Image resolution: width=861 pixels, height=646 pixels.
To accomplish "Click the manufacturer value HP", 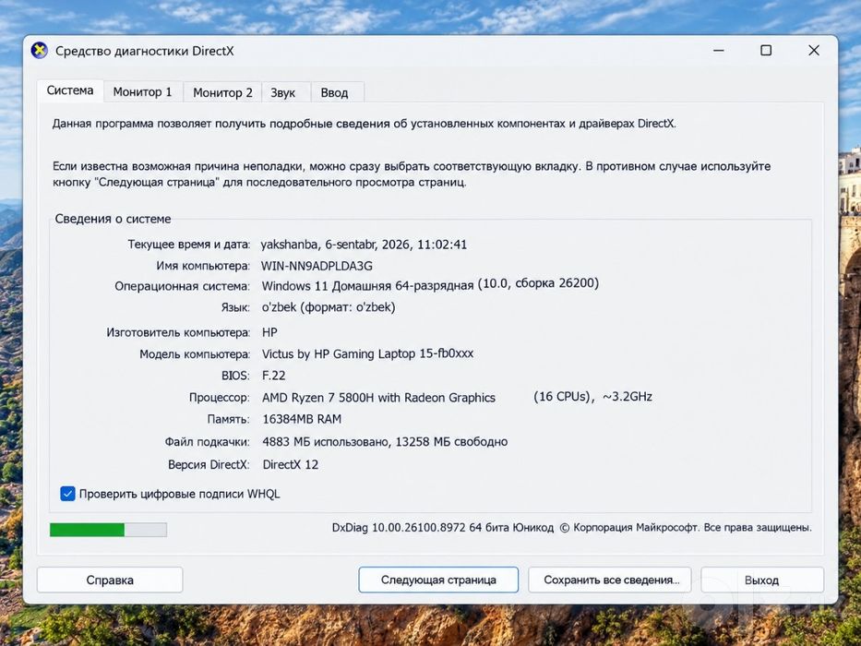I will pos(269,332).
